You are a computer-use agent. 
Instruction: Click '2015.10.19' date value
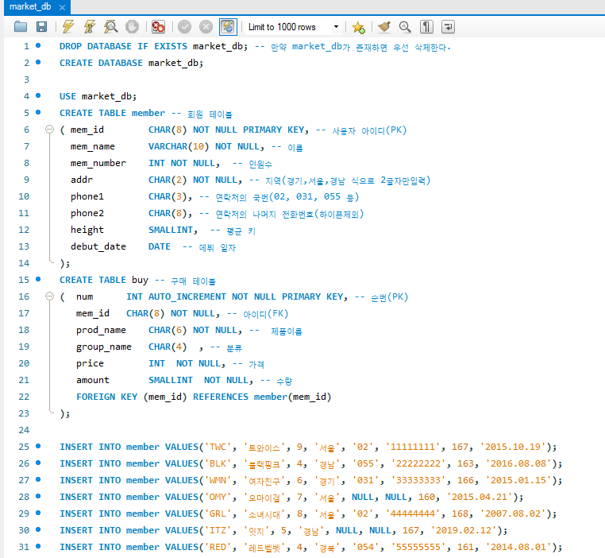(513, 447)
